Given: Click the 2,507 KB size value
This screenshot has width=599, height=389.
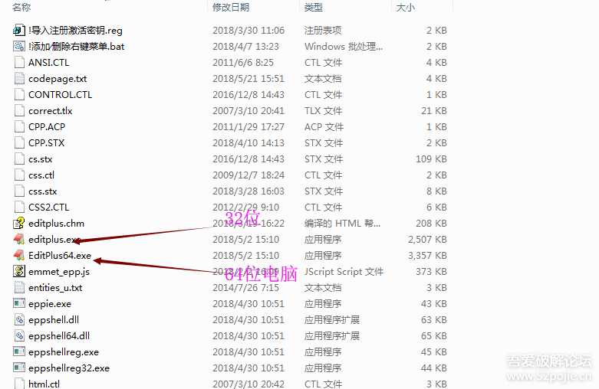Looking at the screenshot, I should [427, 239].
